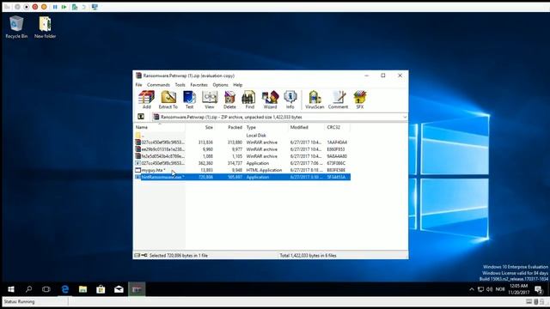Image resolution: width=550 pixels, height=309 pixels.
Task: Open Task View in the taskbar
Action: 46,289
